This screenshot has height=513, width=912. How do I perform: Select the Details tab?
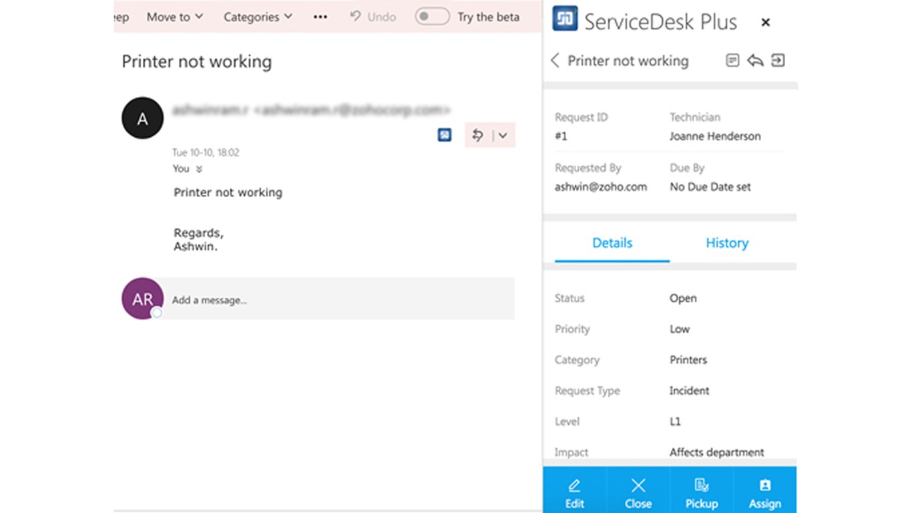coord(612,243)
